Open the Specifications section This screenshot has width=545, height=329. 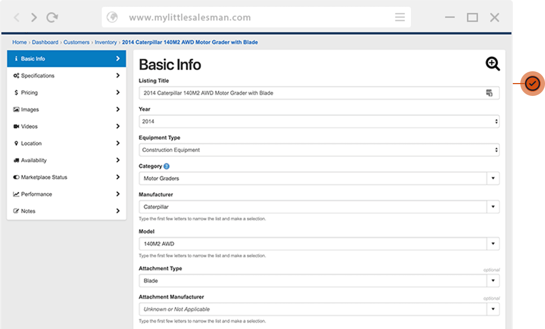tap(67, 76)
